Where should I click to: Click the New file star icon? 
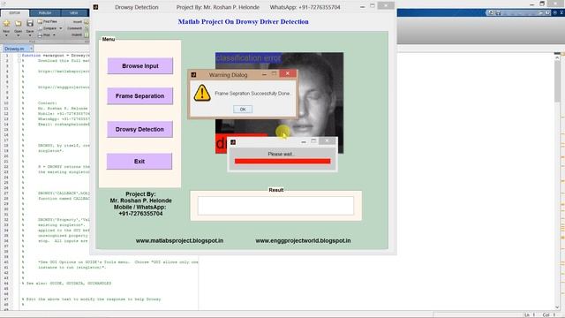pos(6,24)
